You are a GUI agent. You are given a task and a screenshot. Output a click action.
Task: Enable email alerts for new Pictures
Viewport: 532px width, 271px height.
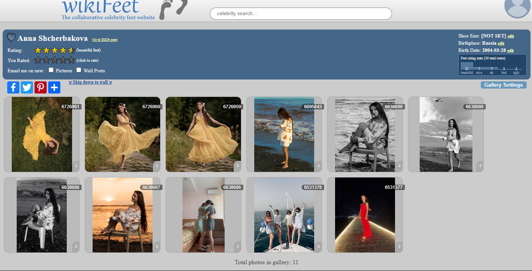pos(51,70)
